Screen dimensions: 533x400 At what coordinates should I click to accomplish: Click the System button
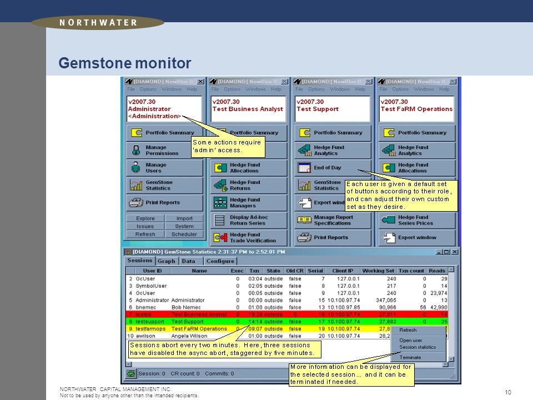(184, 227)
